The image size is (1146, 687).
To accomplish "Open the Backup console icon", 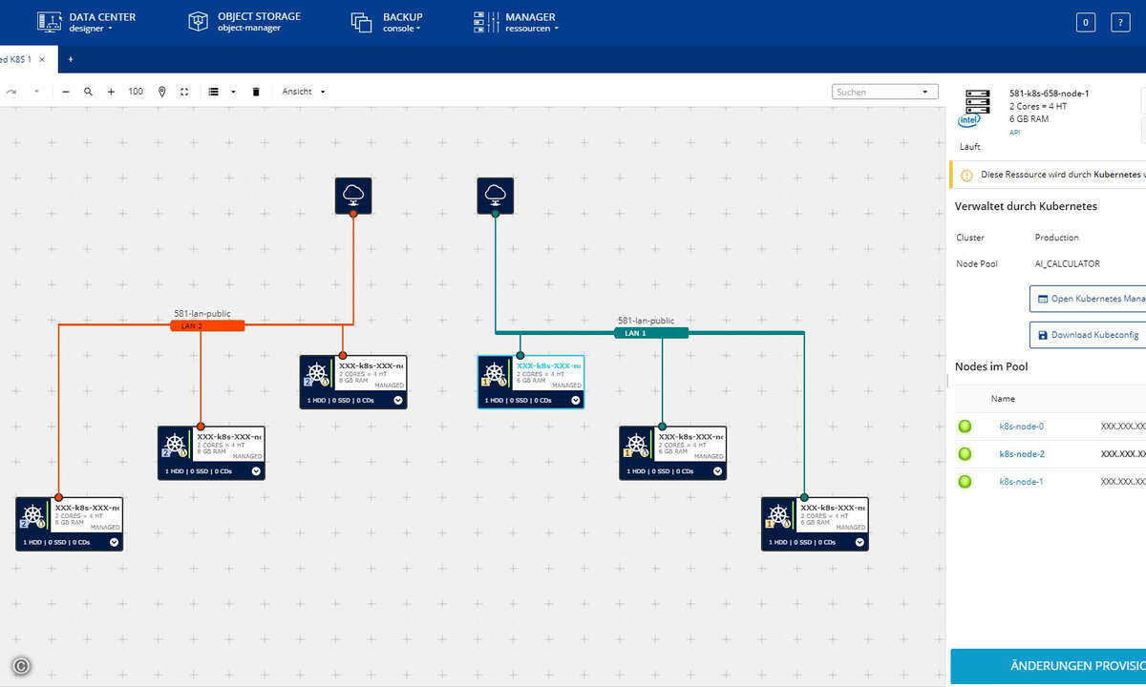I will 361,22.
